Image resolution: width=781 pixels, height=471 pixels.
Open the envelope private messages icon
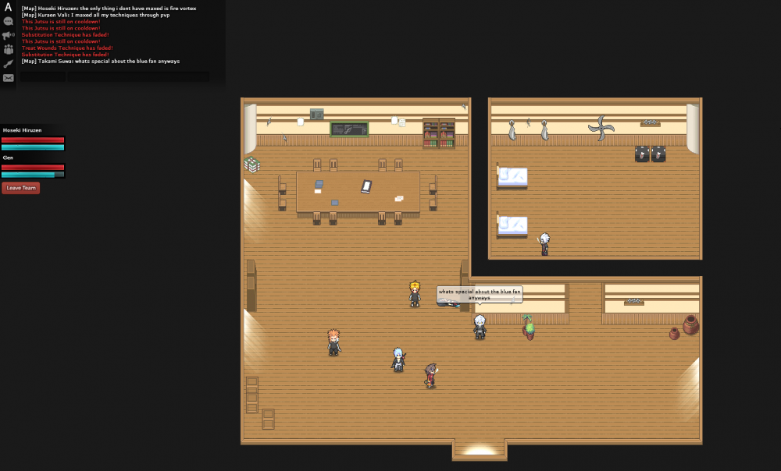8,78
